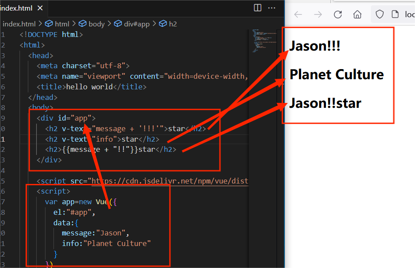The height and width of the screenshot is (268, 415).
Task: Select the index.html tab
Action: [23, 8]
